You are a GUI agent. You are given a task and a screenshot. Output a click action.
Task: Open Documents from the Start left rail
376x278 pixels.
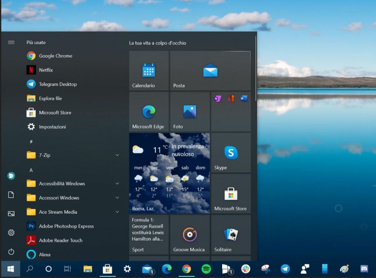(x=11, y=195)
